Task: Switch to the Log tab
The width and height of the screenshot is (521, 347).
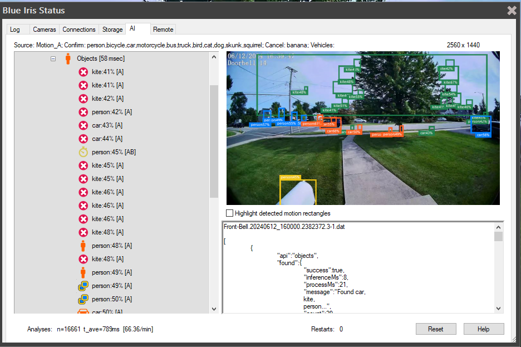Action: pyautogui.click(x=15, y=30)
